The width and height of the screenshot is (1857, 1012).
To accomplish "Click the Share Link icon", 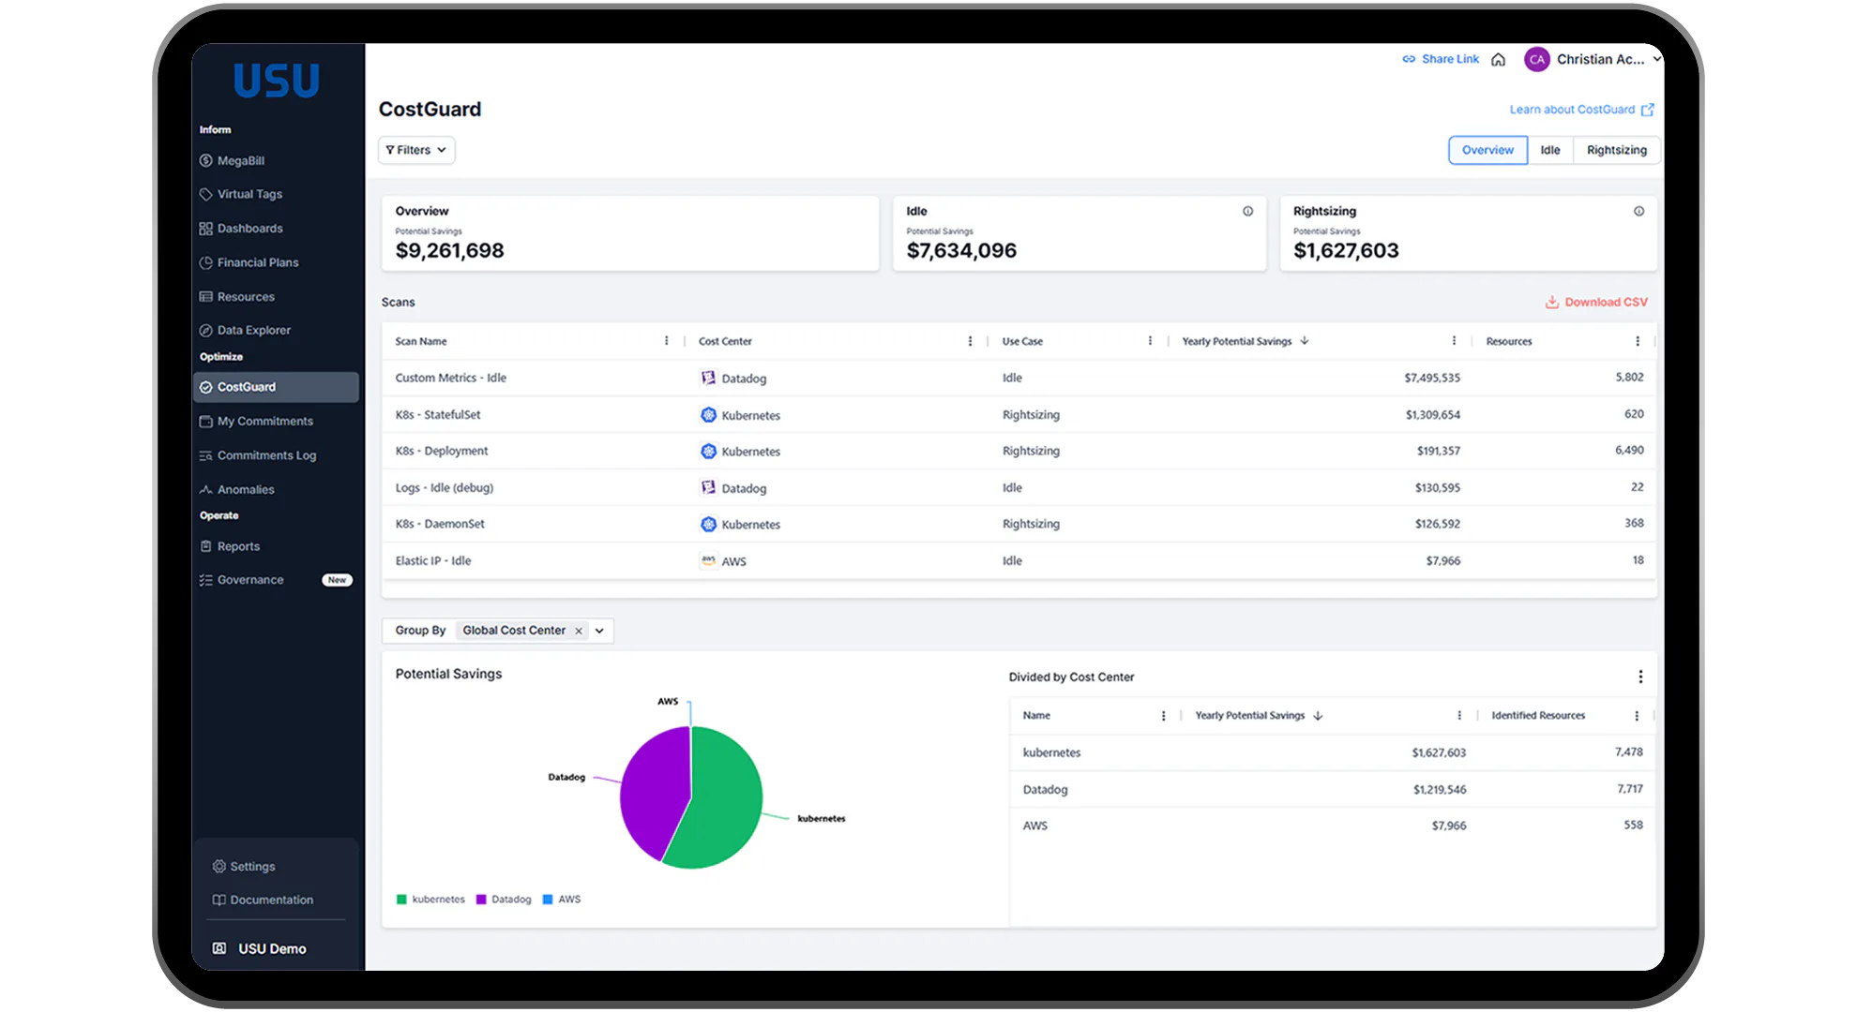I will point(1409,59).
